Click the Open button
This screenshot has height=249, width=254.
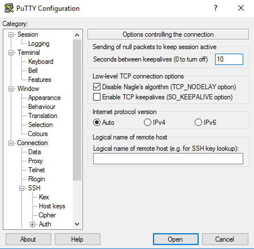(x=176, y=239)
